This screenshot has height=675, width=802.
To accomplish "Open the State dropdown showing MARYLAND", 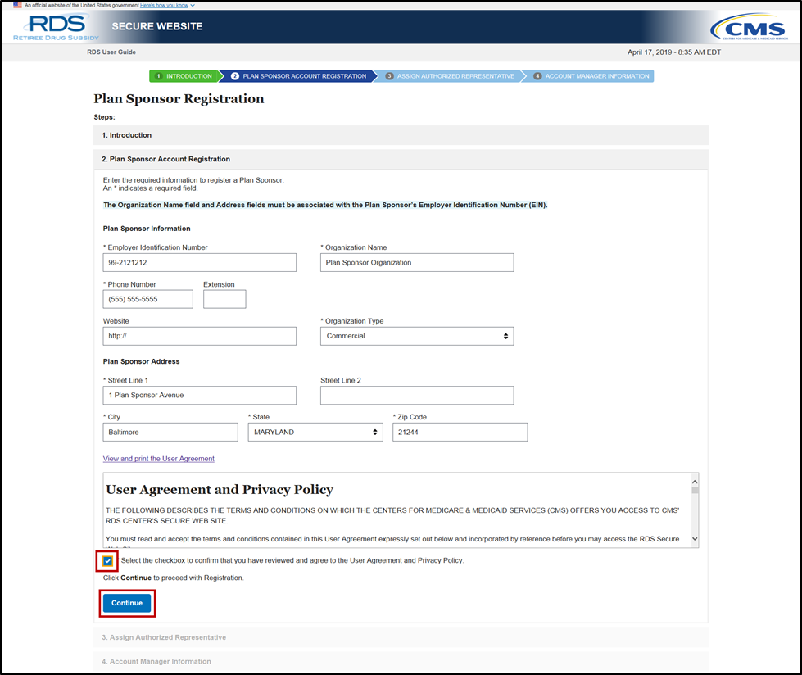I will pos(315,432).
